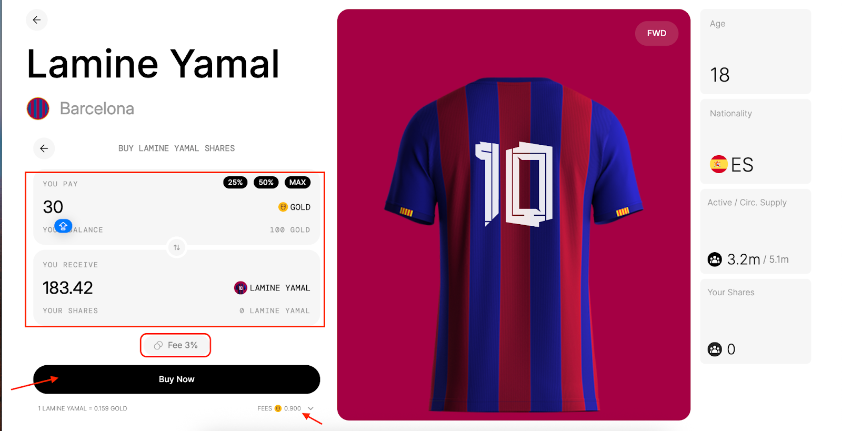Image resolution: width=842 pixels, height=431 pixels.
Task: Click the FWD position badge
Action: (x=657, y=33)
